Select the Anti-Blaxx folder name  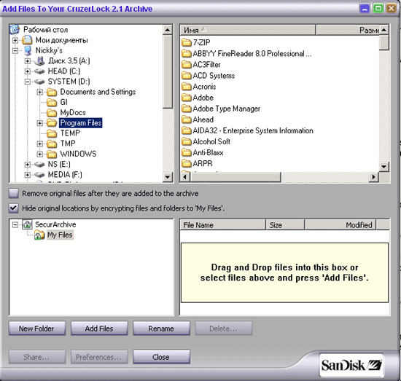pyautogui.click(x=208, y=152)
